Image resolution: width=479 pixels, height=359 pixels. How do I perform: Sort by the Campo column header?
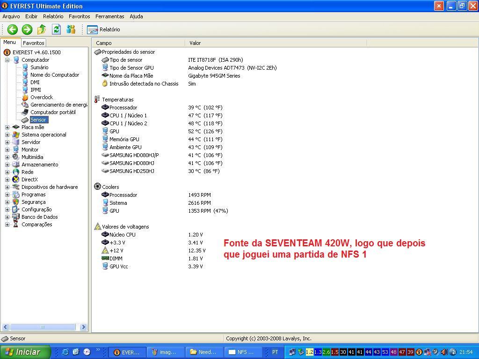(138, 43)
